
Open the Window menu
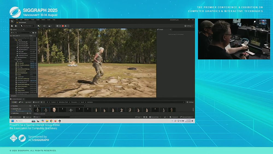[26, 20]
